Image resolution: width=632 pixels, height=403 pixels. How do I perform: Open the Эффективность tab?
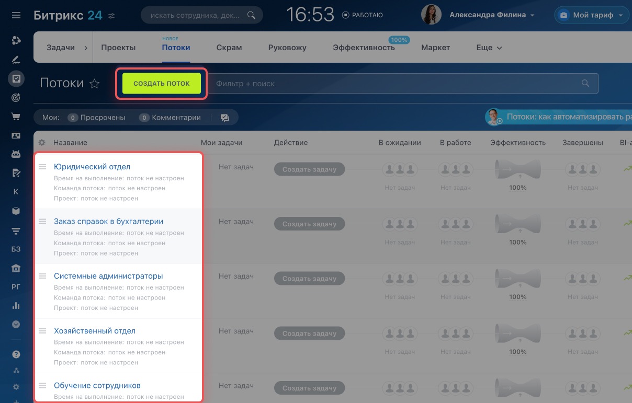point(364,47)
